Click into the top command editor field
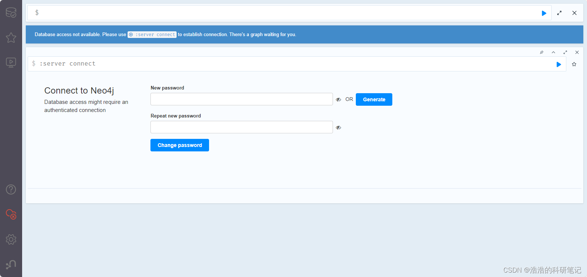The width and height of the screenshot is (587, 277). 289,13
